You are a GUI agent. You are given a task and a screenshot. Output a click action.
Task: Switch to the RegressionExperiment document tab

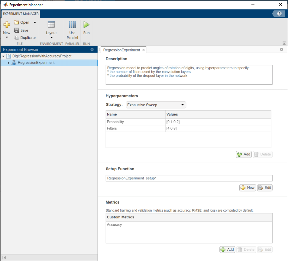coord(121,50)
